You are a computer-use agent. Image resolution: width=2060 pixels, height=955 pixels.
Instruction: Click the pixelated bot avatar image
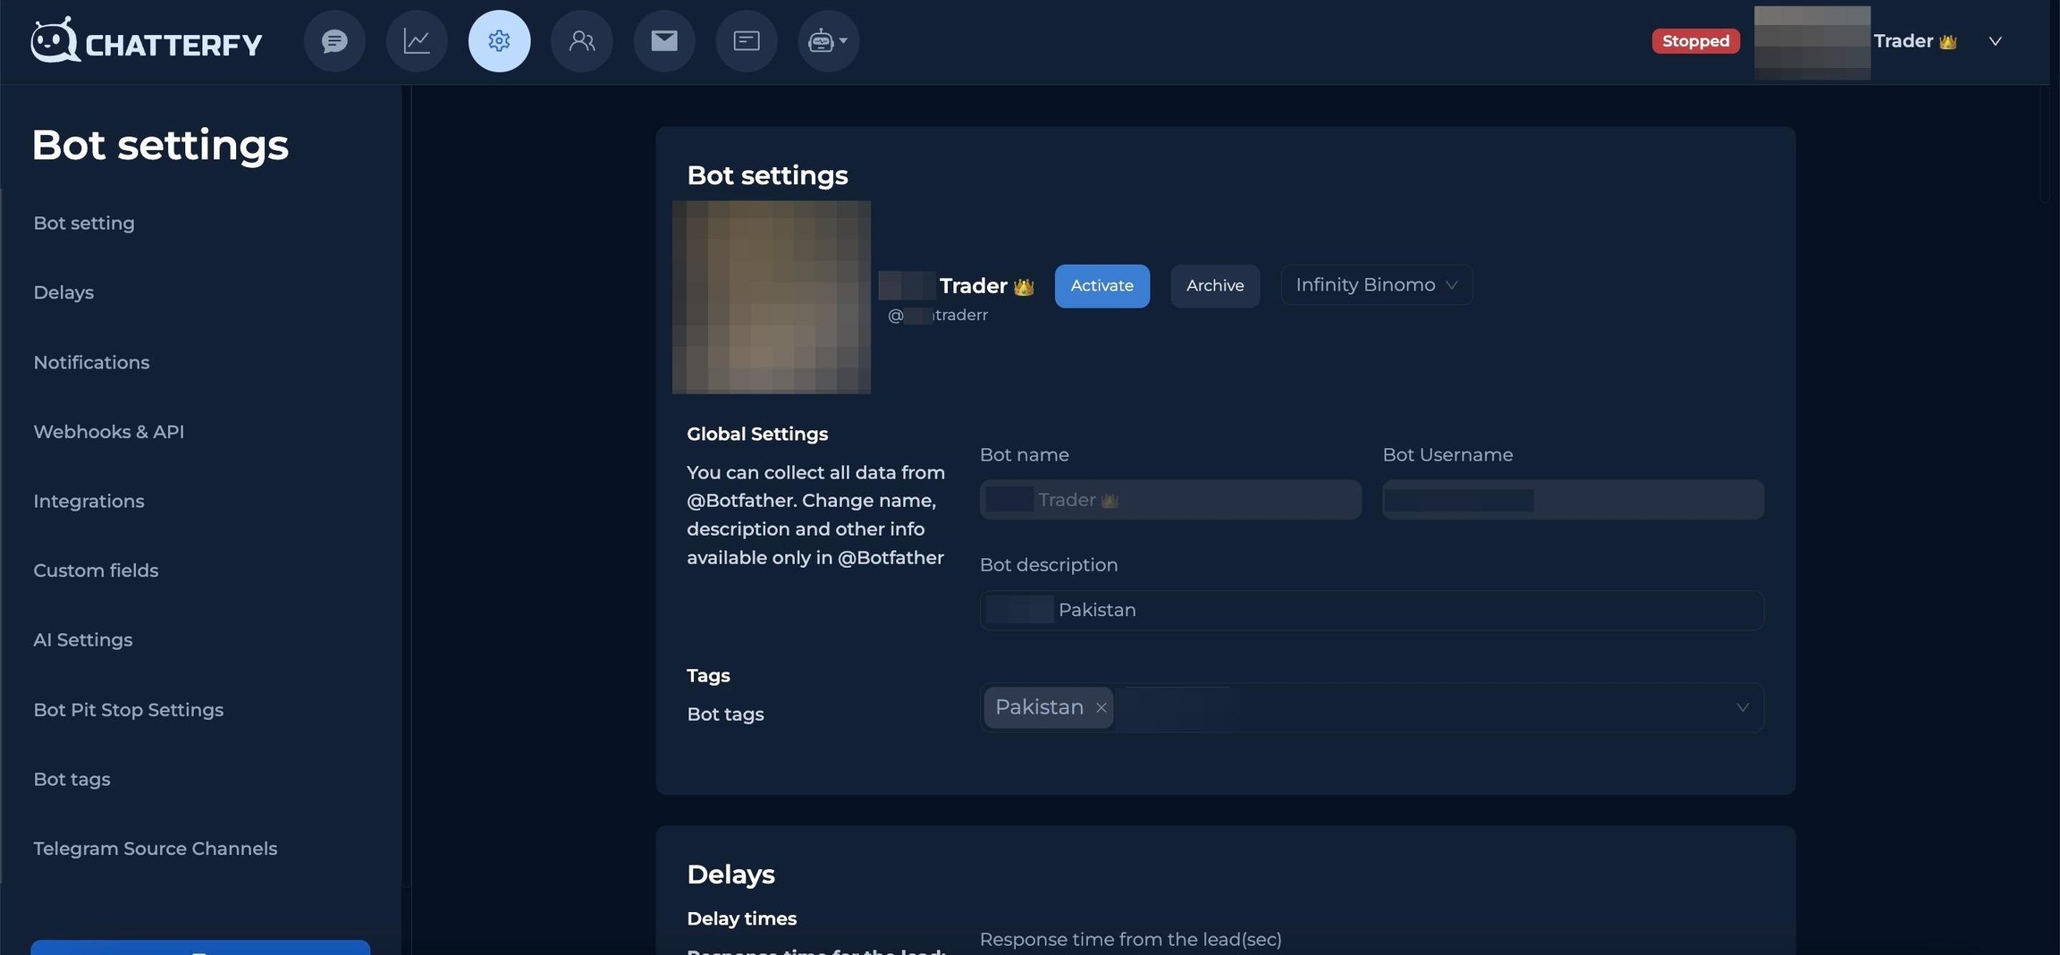click(772, 297)
